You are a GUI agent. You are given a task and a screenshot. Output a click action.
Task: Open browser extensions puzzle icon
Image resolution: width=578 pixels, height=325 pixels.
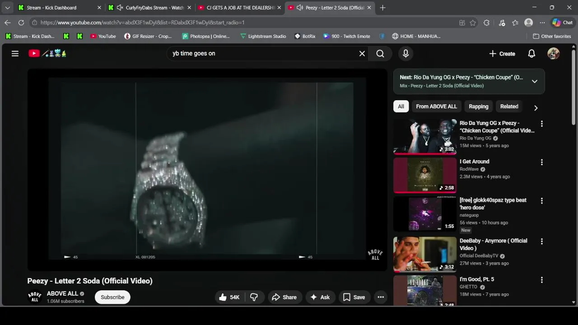[x=486, y=23]
